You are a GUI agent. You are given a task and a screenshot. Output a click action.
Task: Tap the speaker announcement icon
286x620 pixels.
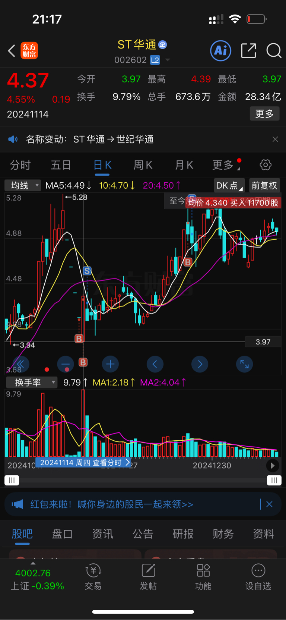(x=13, y=139)
